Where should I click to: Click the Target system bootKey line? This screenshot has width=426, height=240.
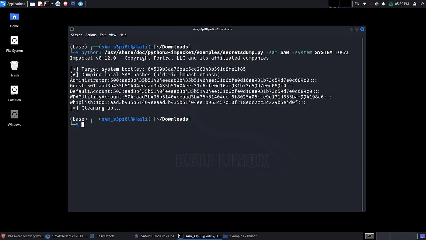pos(158,69)
